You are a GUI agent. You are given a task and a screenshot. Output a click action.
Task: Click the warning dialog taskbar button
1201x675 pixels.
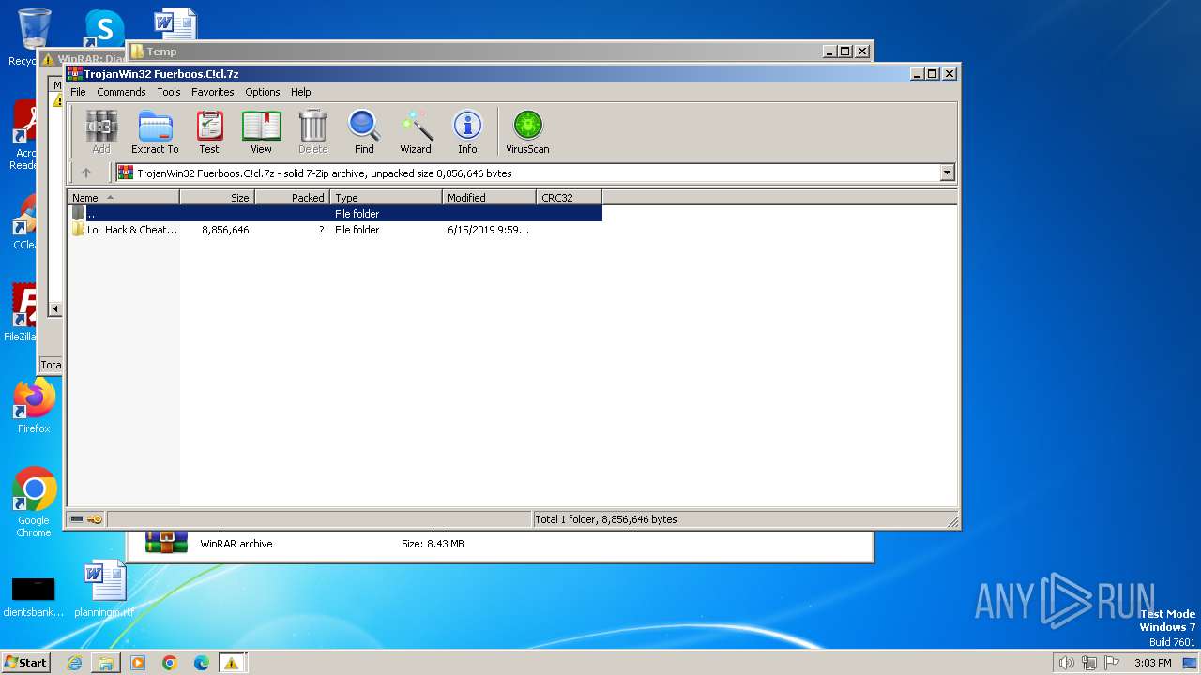pos(232,663)
